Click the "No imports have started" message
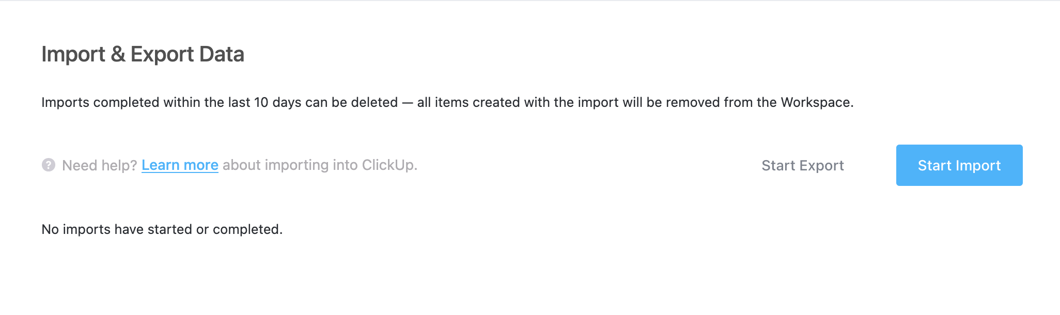Viewport: 1060px width, 315px height. [162, 229]
